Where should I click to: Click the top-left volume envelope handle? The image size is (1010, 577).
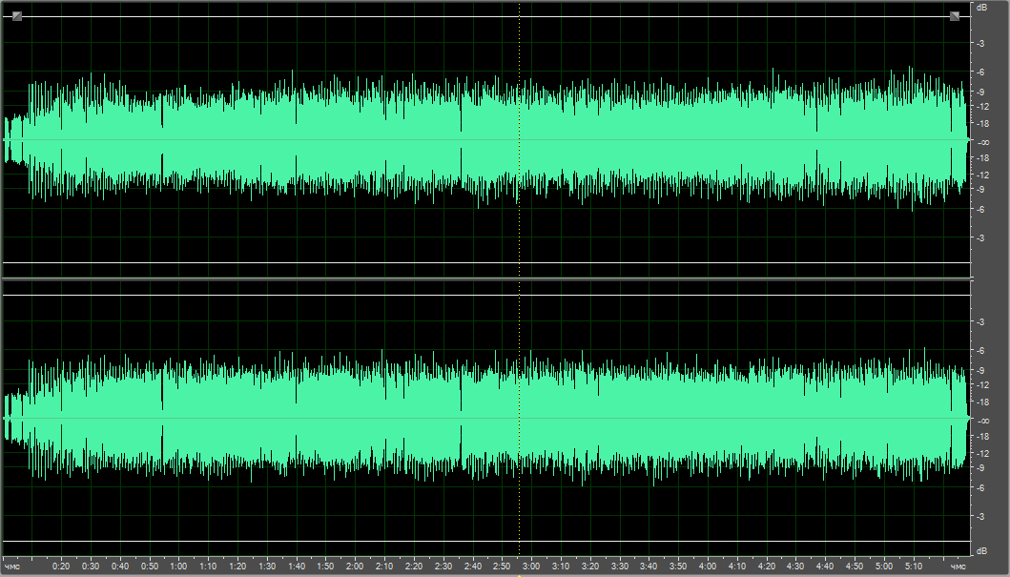17,16
